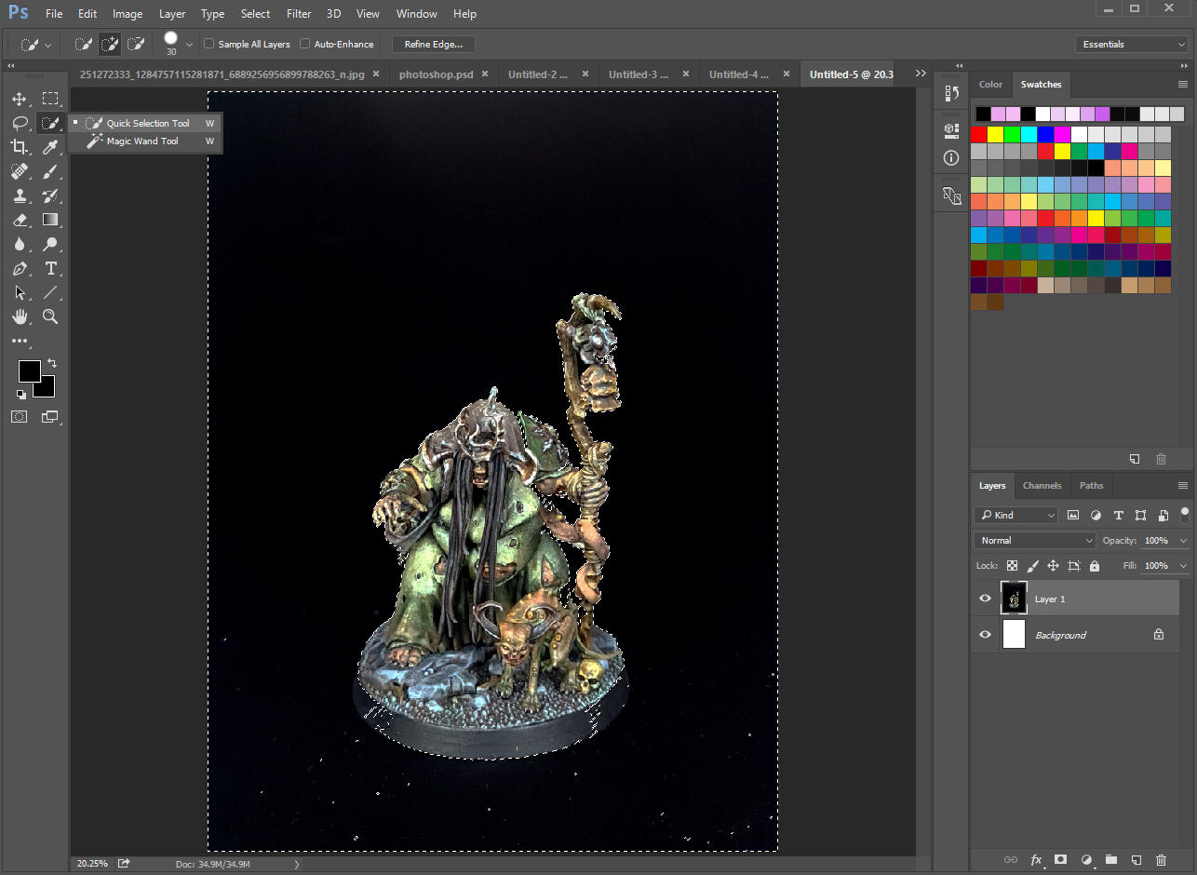
Task: Select the Eraser tool
Action: [x=20, y=221]
